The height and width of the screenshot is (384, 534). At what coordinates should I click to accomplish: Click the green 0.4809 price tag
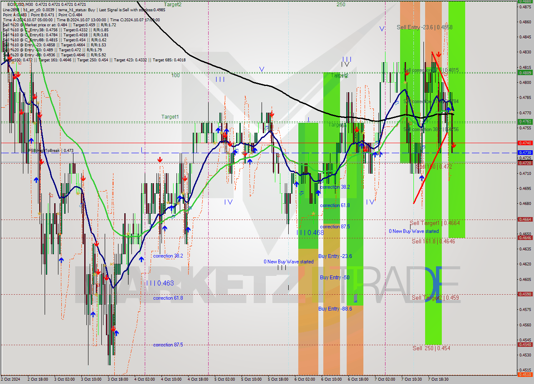(525, 73)
